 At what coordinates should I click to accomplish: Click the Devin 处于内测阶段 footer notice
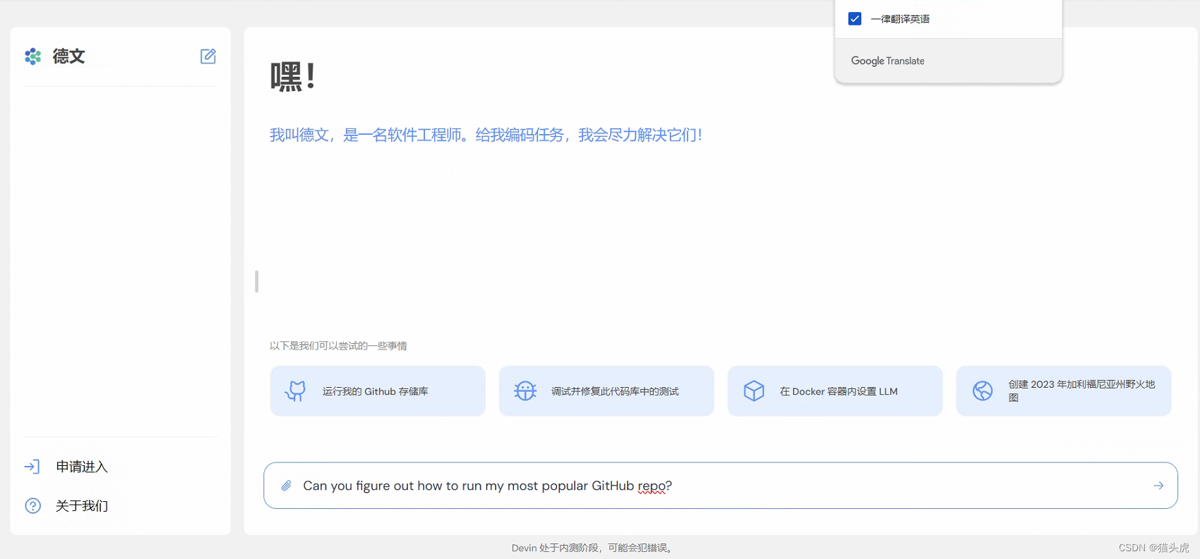pyautogui.click(x=593, y=548)
